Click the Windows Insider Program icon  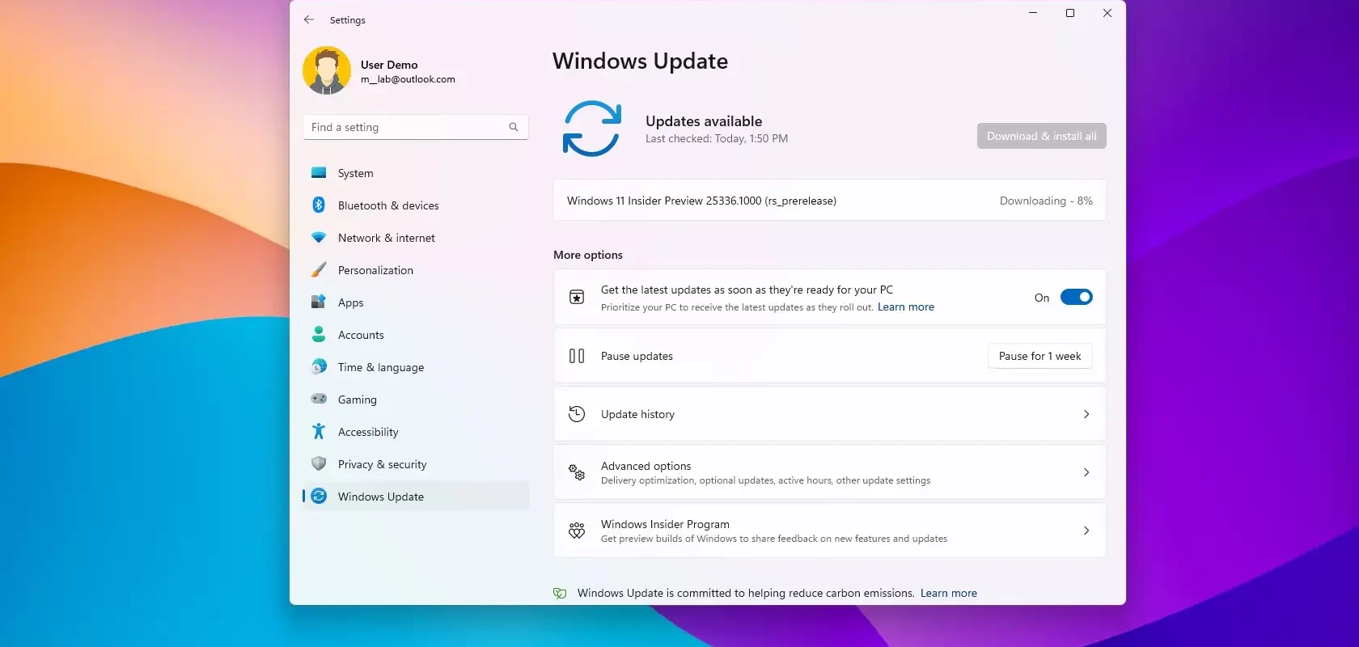pyautogui.click(x=577, y=531)
